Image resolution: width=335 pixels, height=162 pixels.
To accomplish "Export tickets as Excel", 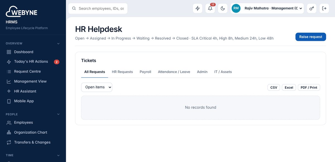I will [289, 88].
